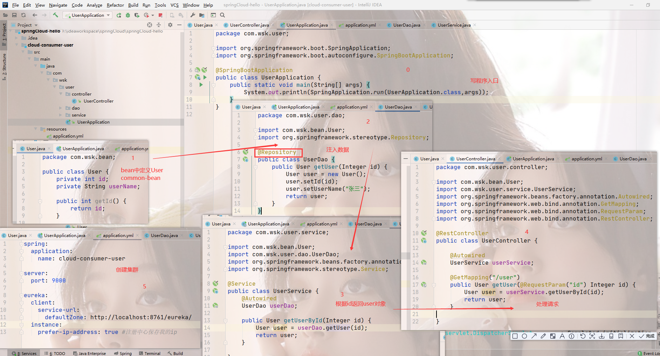Collapse the cloud-consumer-user module node
Image resolution: width=660 pixels, height=356 pixels.
pos(17,45)
